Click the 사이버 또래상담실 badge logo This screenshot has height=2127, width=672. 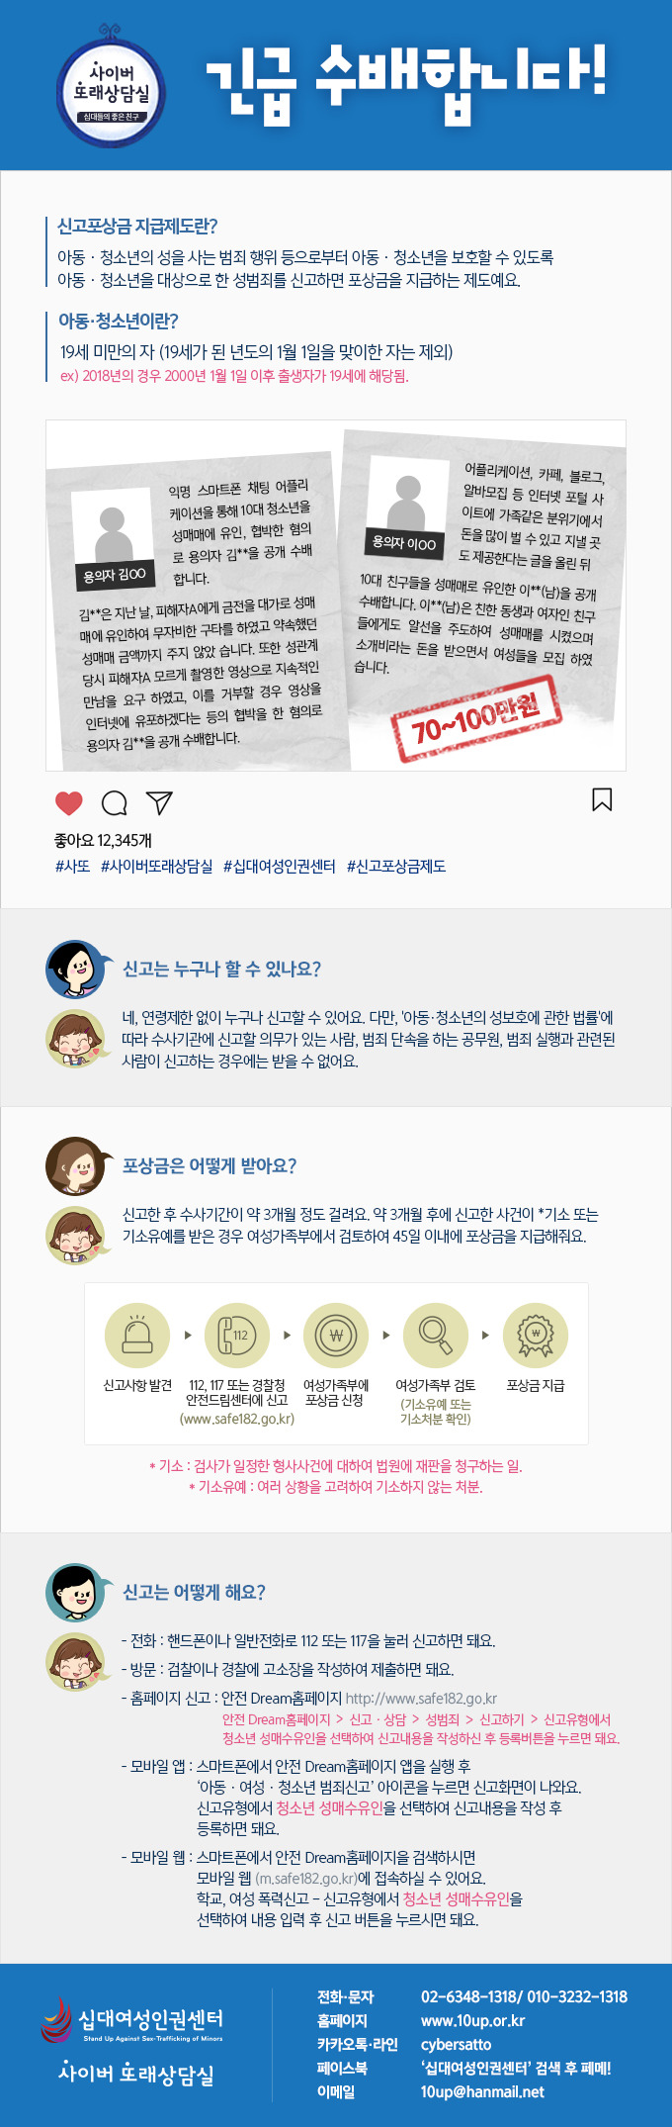click(x=111, y=90)
